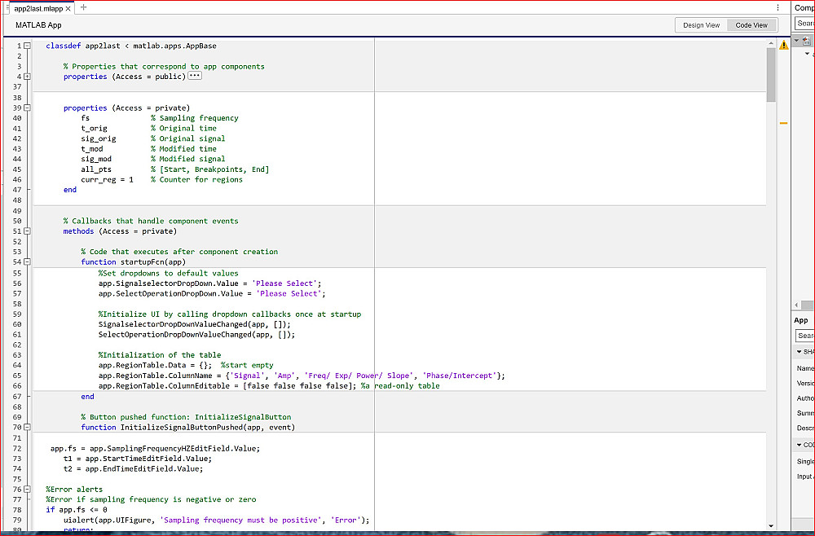Click the 'App' heading in the lower right panel

tap(801, 320)
